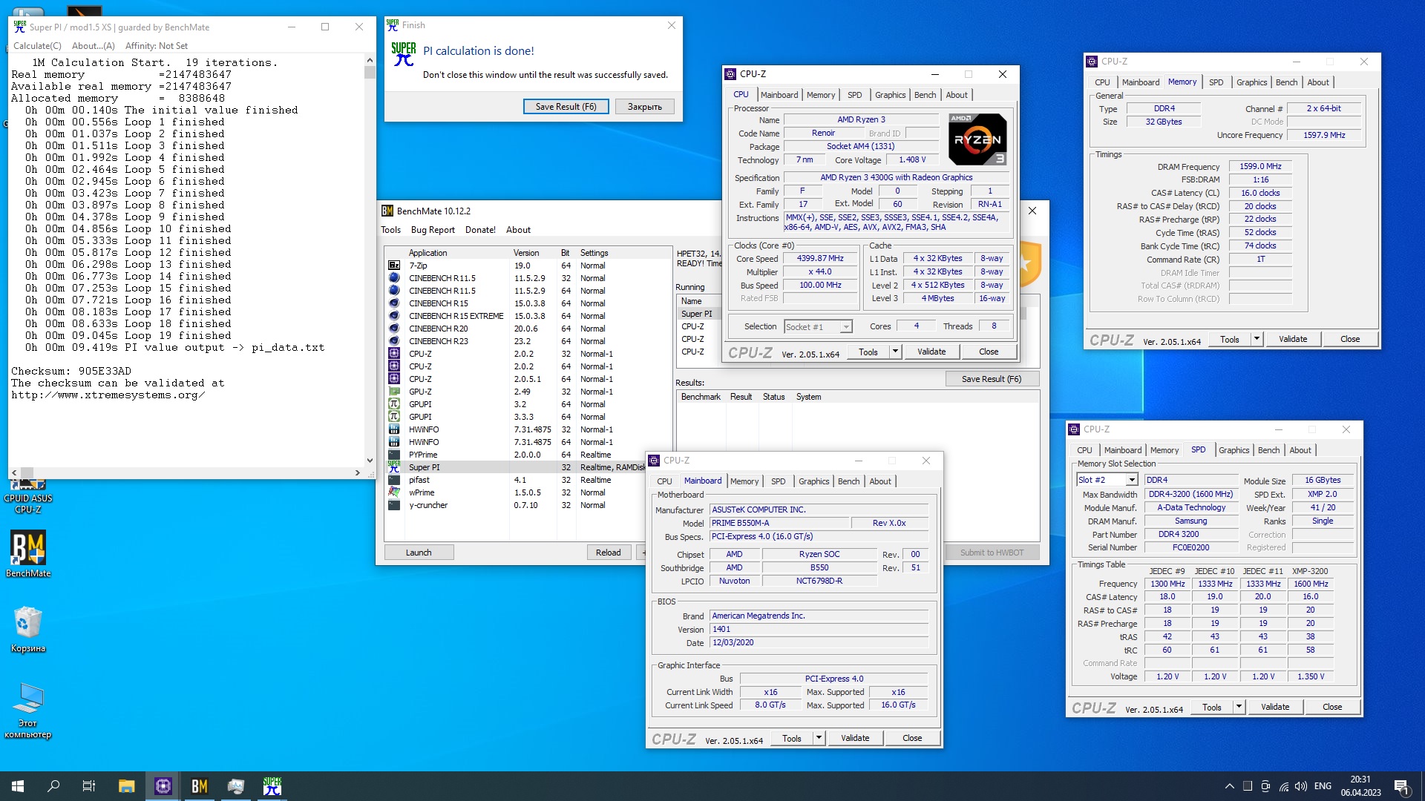The height and width of the screenshot is (801, 1425).
Task: Click Close in Memory CPU-Z window
Action: click(1350, 339)
